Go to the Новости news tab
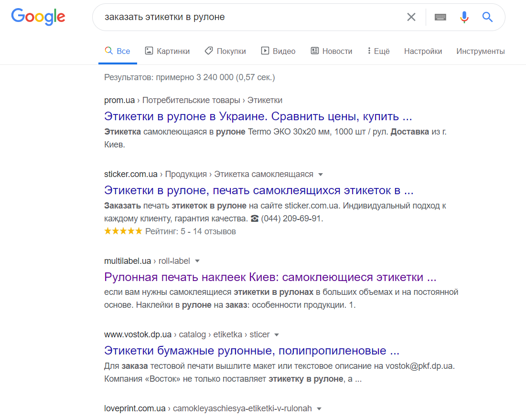 coord(331,51)
